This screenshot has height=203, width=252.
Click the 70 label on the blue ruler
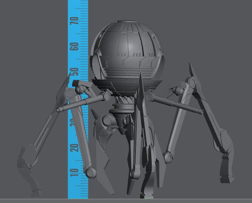click(x=74, y=21)
